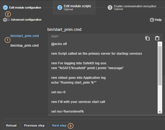Viewport: 165px width, 130px height.
Task: Select the Edit module scripts step
Action: click(x=78, y=6)
